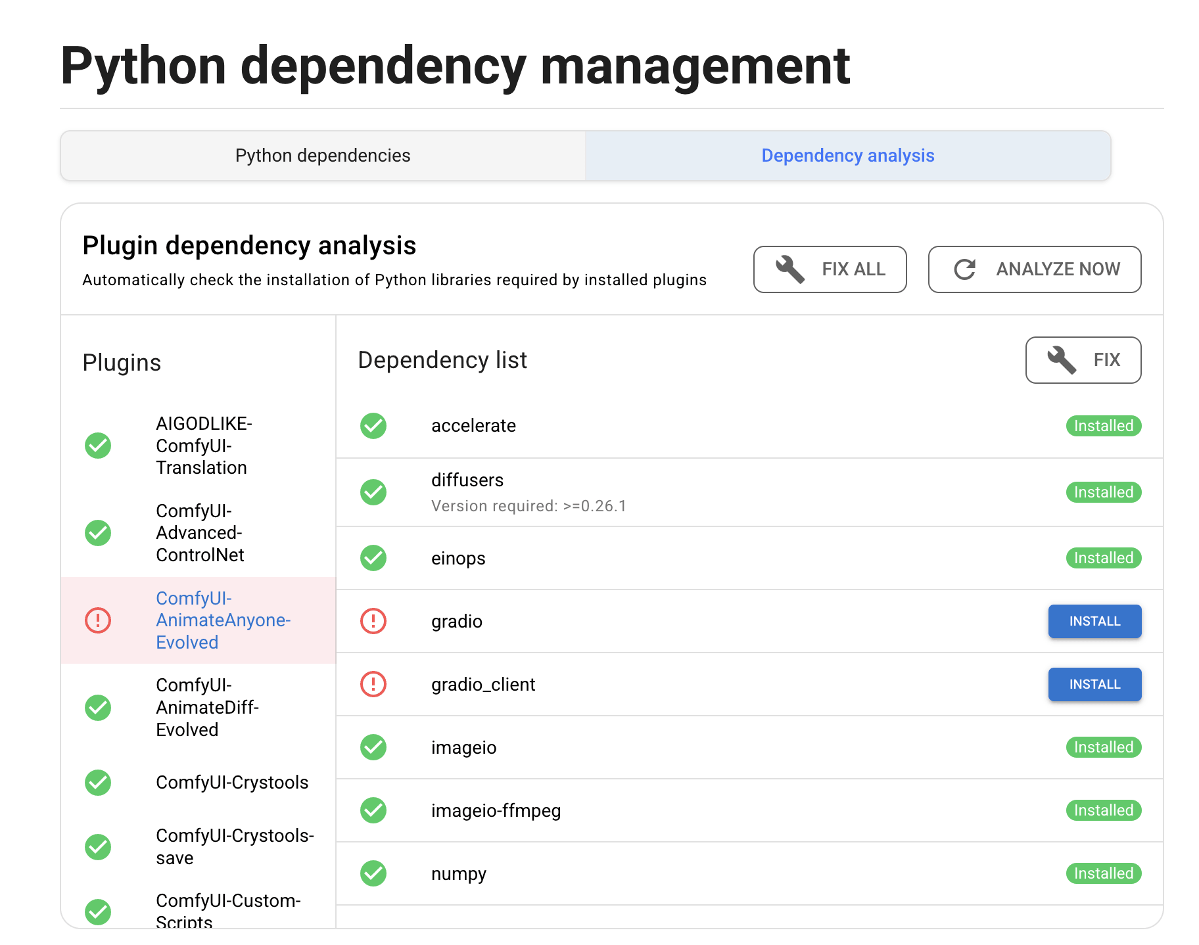
Task: Switch to the Python dependencies tab
Action: pyautogui.click(x=323, y=156)
